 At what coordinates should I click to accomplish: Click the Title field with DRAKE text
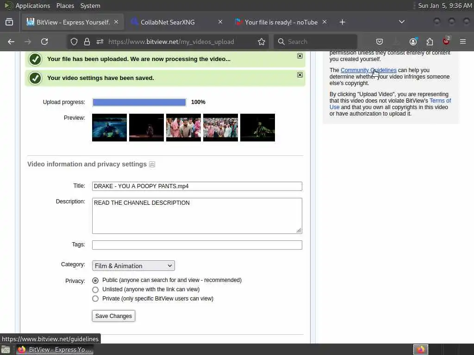[197, 186]
